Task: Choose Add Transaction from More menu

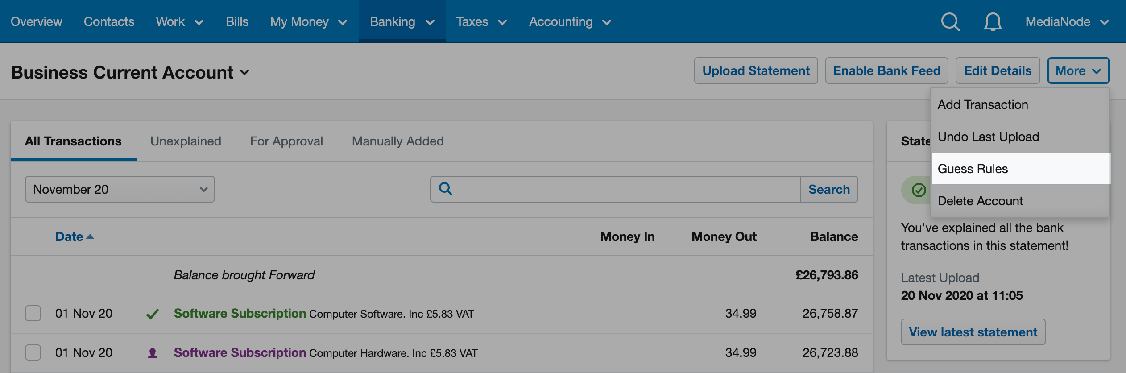Action: (x=1020, y=104)
